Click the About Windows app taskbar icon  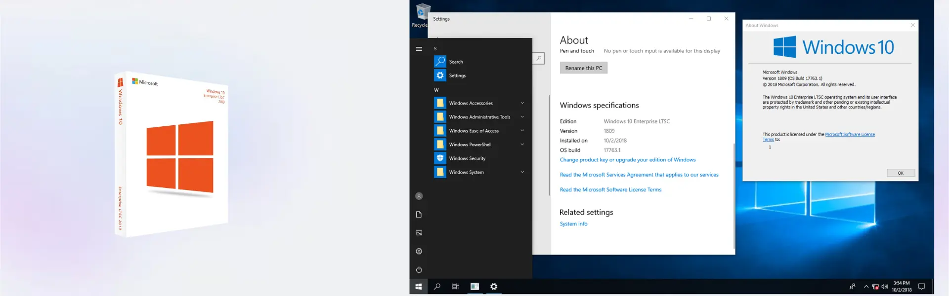tap(474, 287)
